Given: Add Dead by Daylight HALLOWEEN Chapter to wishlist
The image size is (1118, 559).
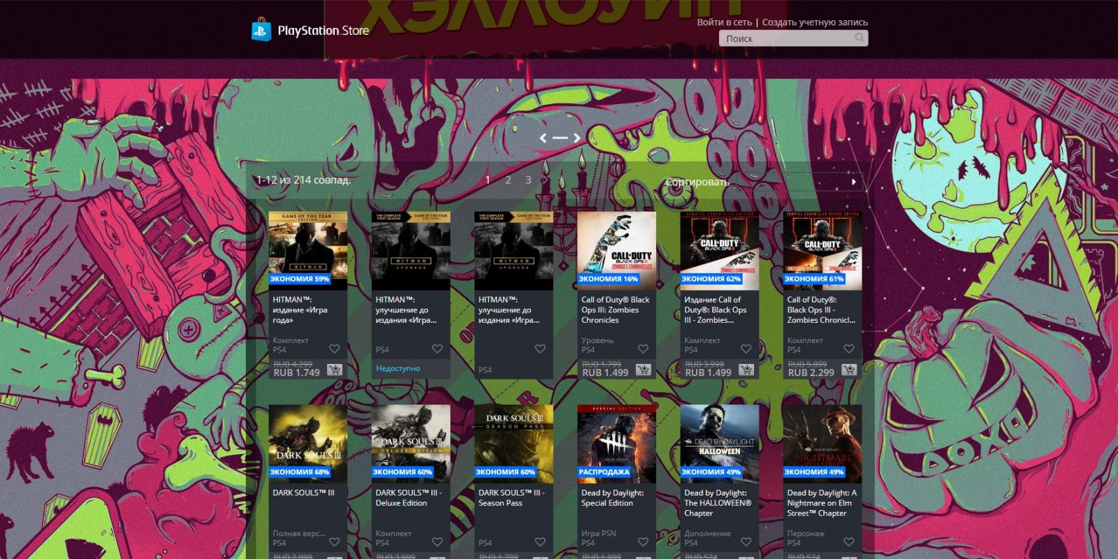Looking at the screenshot, I should pyautogui.click(x=746, y=542).
